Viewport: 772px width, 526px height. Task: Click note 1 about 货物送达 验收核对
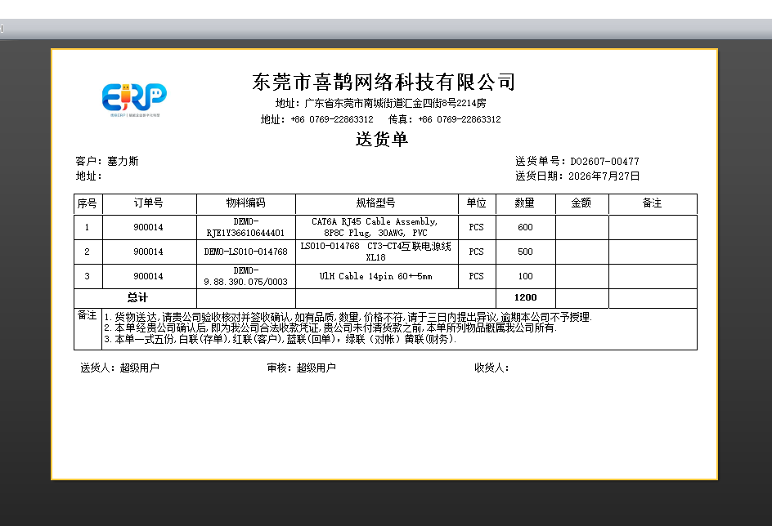[348, 317]
